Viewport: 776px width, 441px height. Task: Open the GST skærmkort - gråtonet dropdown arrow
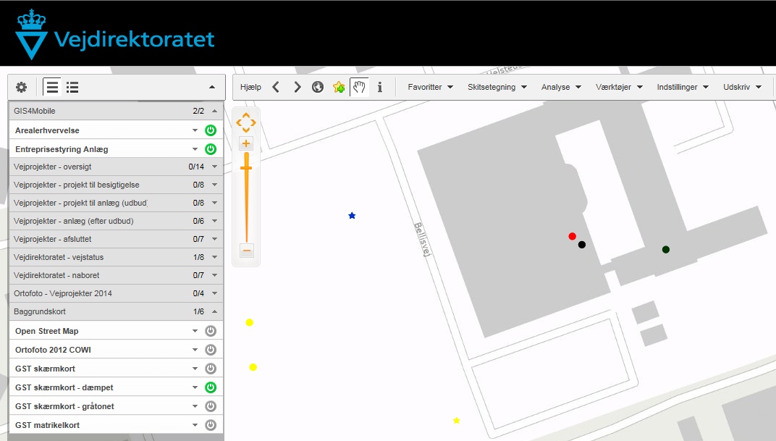click(195, 406)
